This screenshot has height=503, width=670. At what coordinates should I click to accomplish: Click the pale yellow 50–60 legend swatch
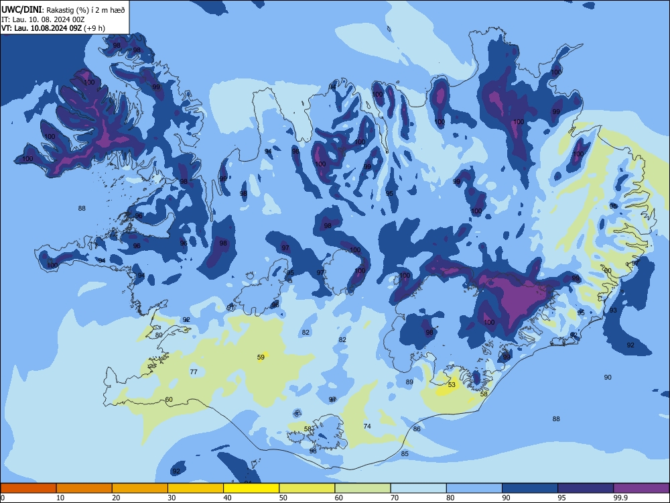point(307,488)
